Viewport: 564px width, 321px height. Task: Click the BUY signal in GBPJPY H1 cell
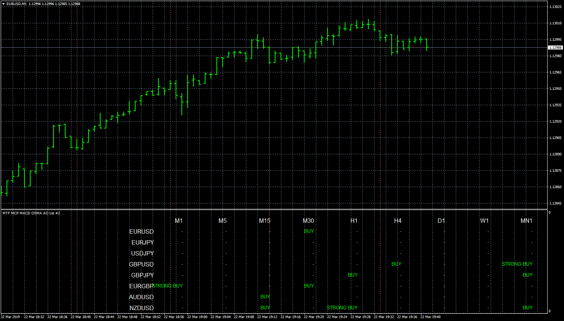(353, 275)
